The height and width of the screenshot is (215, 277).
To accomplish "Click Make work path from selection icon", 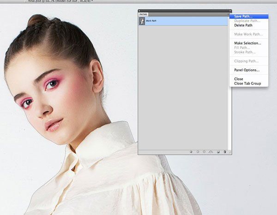I will coord(211,152).
